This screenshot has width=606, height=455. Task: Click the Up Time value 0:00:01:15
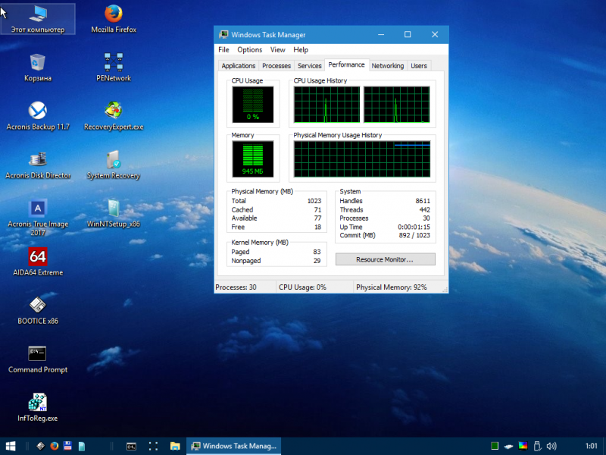tap(414, 227)
